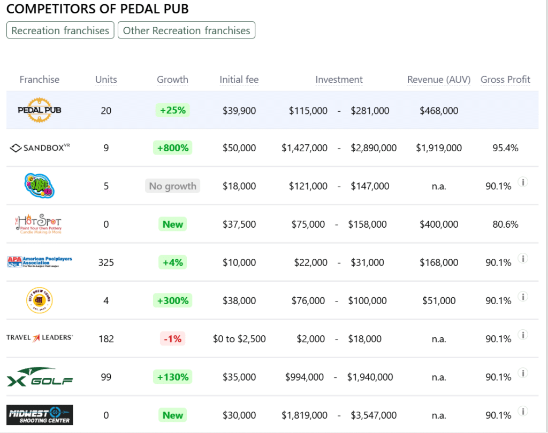
Task: Show info icon in the $30,000 fee row
Action: coord(523,411)
